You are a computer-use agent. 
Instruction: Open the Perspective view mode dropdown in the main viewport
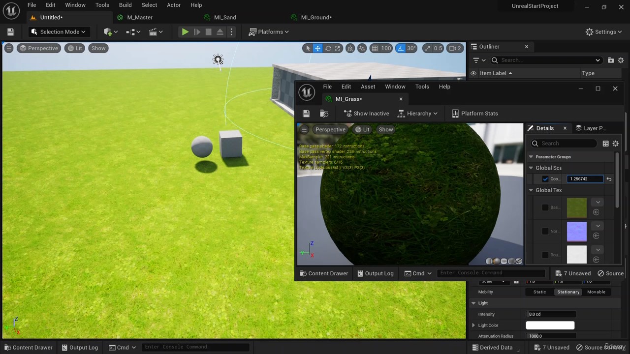(38, 48)
